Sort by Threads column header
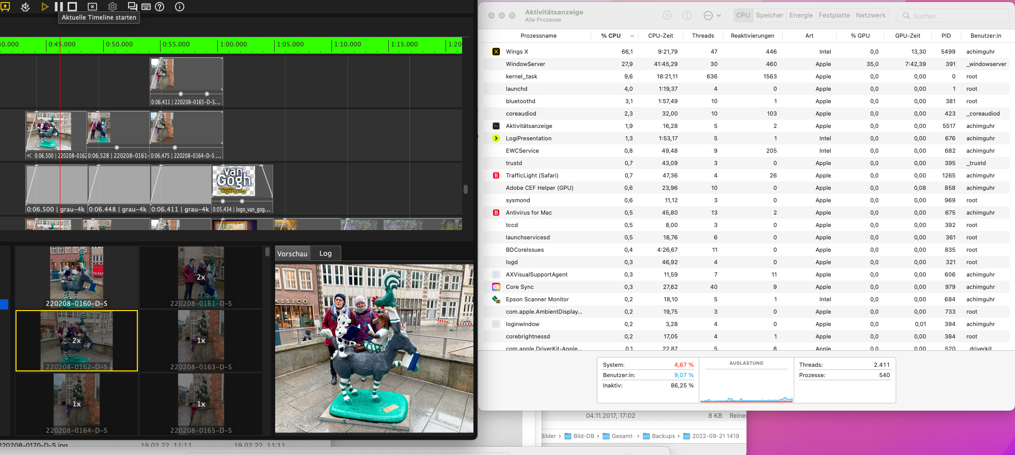 tap(703, 36)
